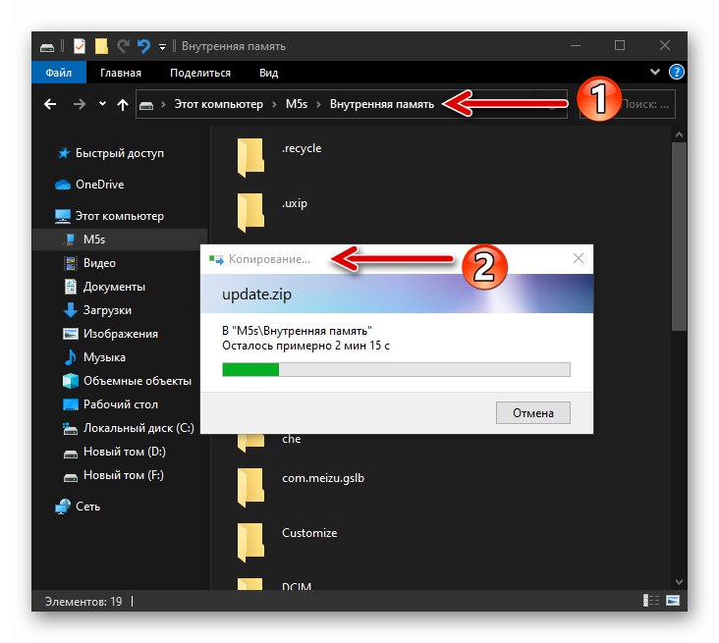Click the vertical scrollbar thumb of the file list
Viewport: 719px width, 643px height.
point(679,236)
